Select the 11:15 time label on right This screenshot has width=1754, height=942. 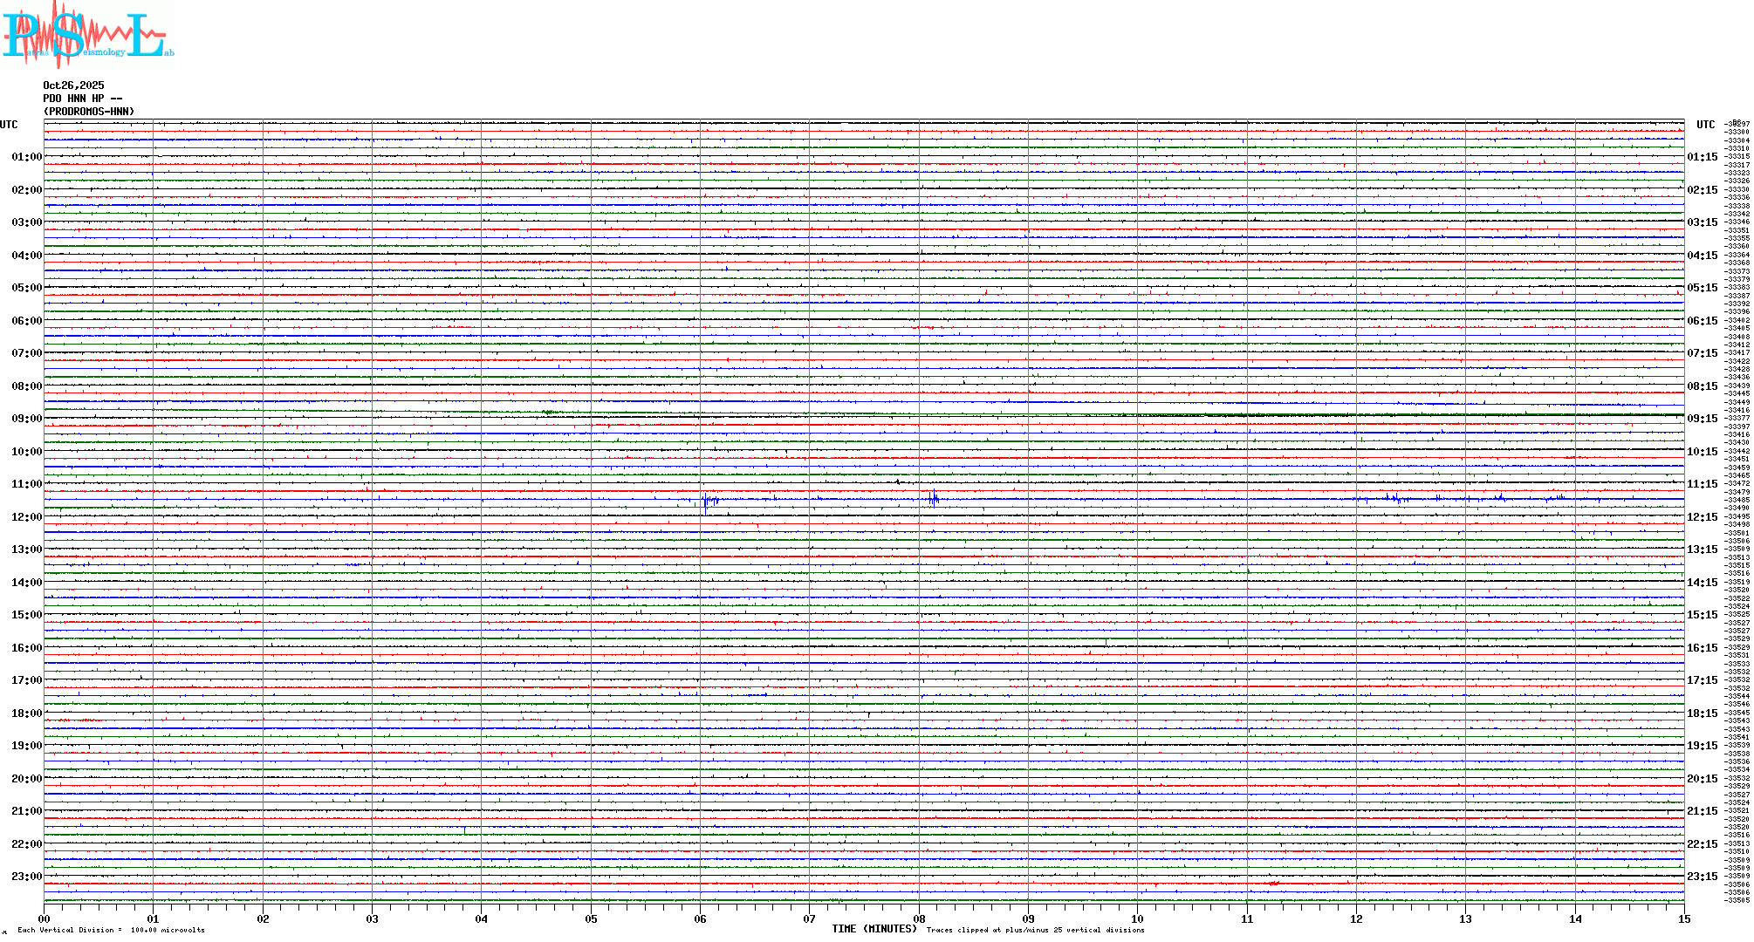pos(1702,484)
